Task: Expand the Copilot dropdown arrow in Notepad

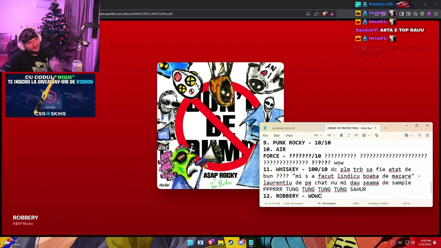Action: tap(411, 135)
